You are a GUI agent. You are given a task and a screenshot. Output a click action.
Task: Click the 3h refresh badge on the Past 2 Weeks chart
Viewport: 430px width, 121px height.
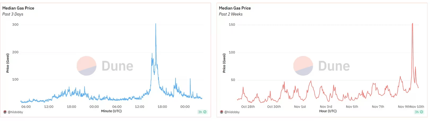click(419, 112)
